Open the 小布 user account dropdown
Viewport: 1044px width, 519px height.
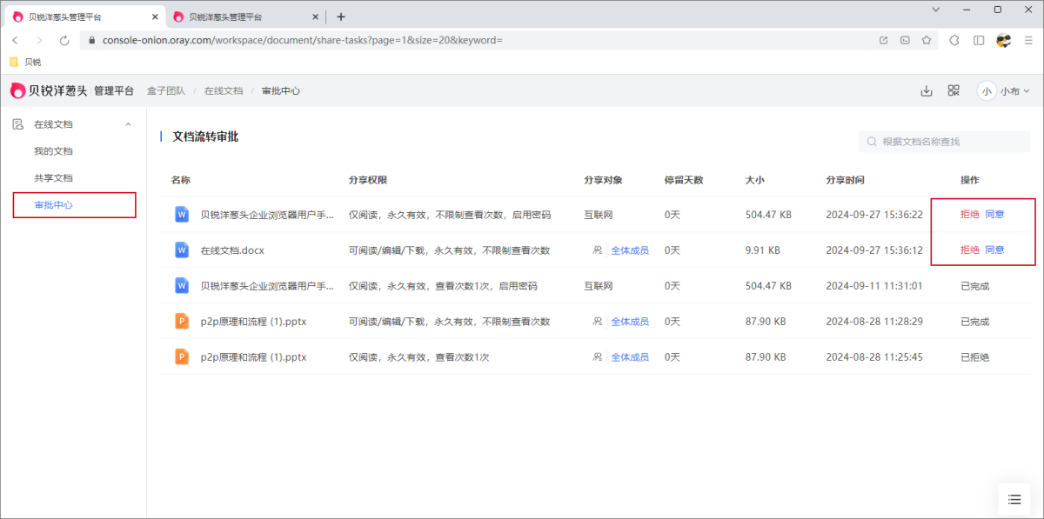tap(1004, 90)
